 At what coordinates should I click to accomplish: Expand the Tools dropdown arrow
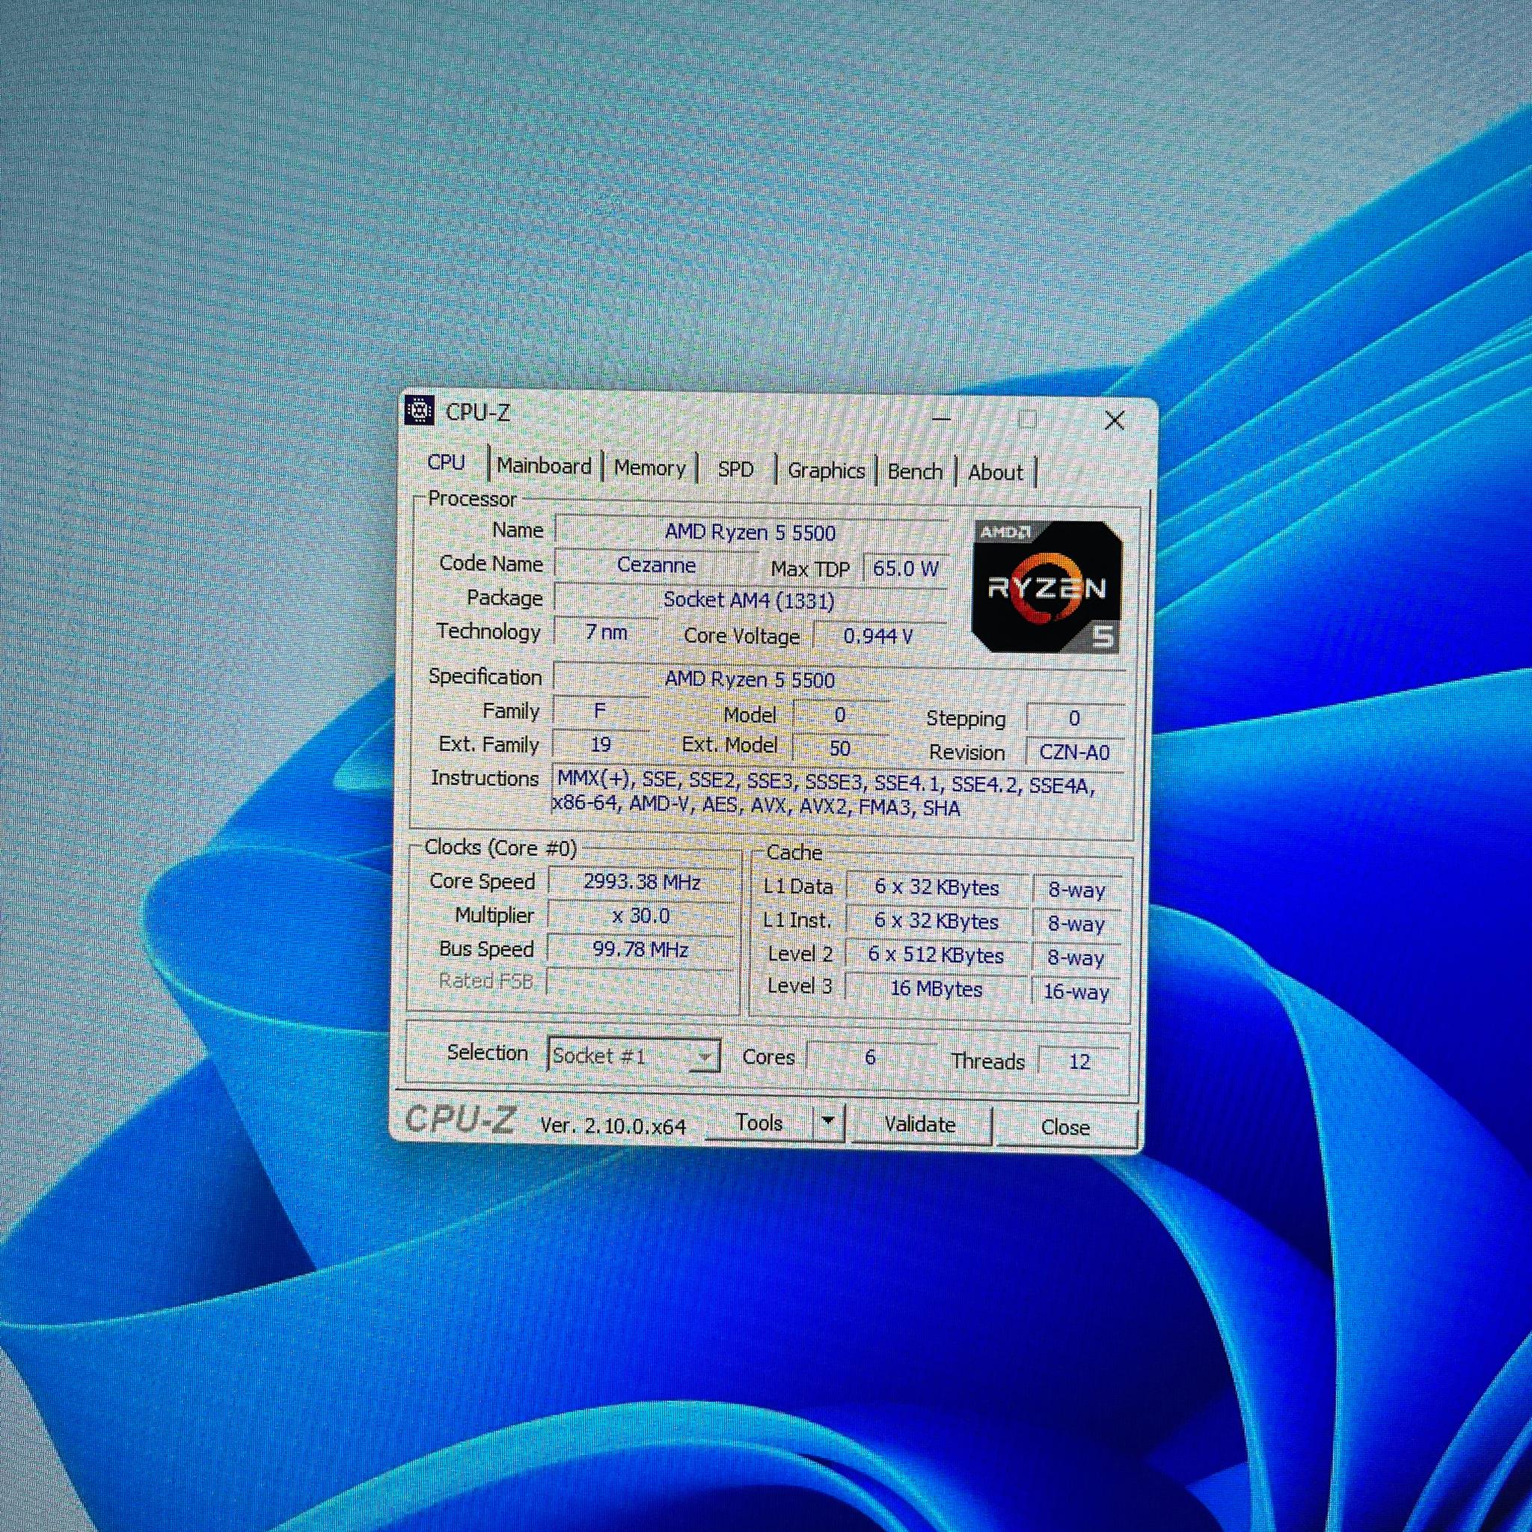(x=828, y=1121)
